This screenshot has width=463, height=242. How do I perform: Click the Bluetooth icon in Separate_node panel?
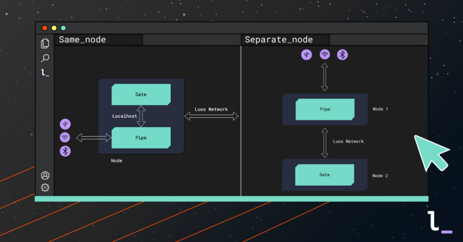coord(343,55)
